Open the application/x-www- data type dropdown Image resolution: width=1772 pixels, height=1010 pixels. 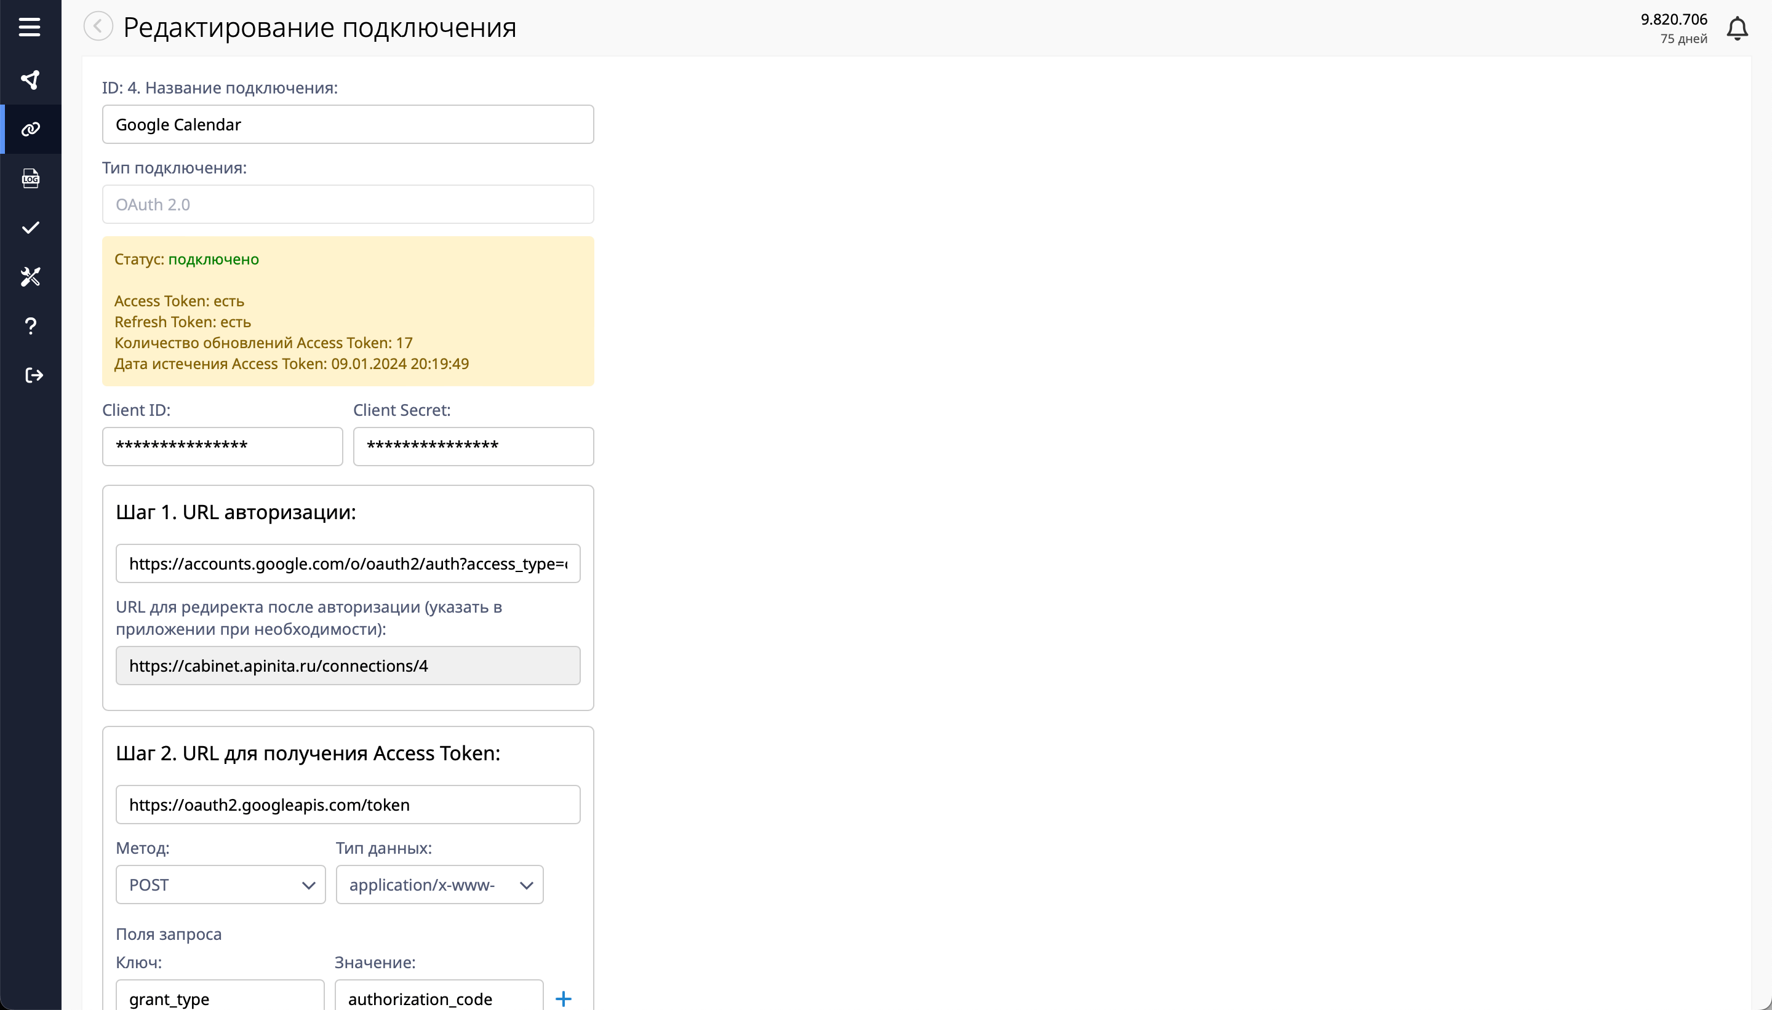pyautogui.click(x=439, y=885)
